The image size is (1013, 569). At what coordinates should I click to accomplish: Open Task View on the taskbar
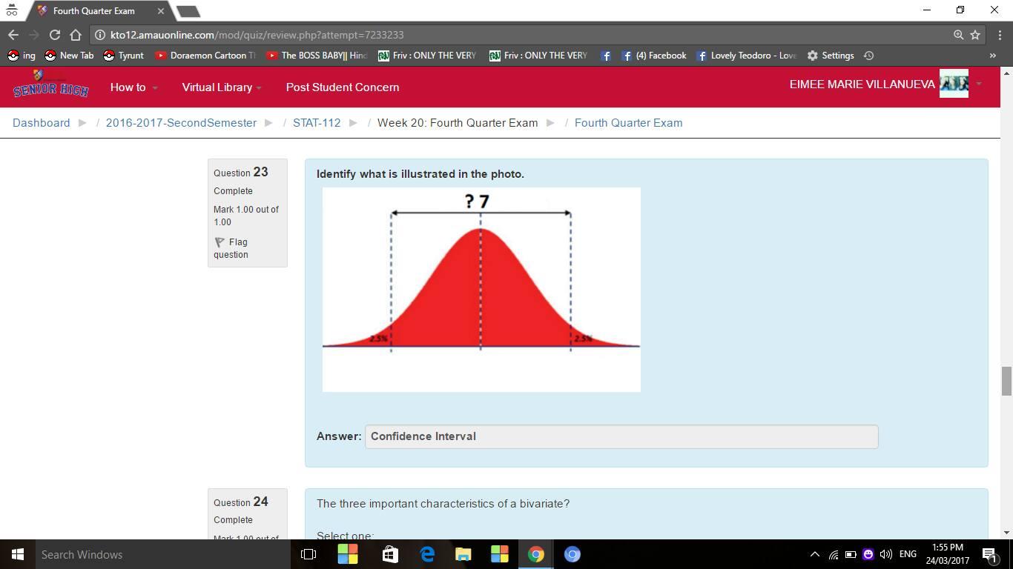click(x=308, y=554)
